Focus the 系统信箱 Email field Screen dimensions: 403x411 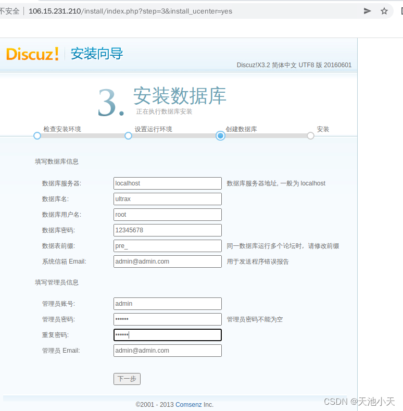168,261
